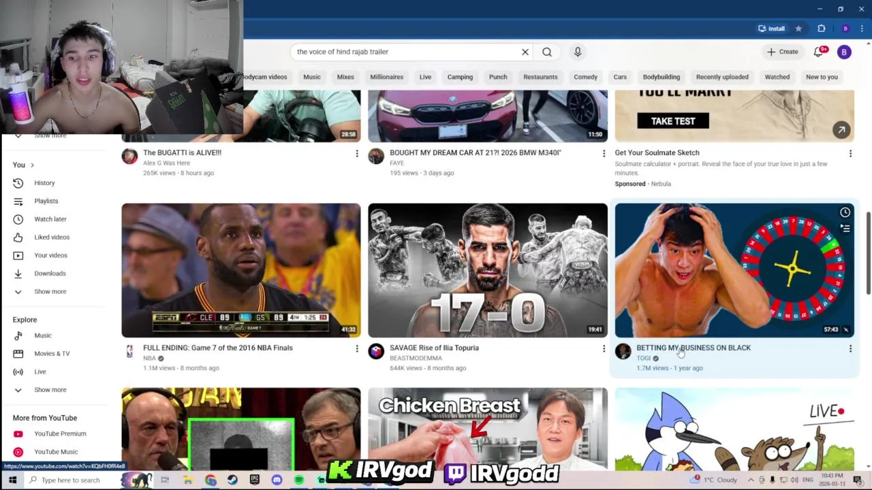Open options for SAVAGE Rise of Ilia Topuria
This screenshot has height=490, width=872.
click(603, 348)
